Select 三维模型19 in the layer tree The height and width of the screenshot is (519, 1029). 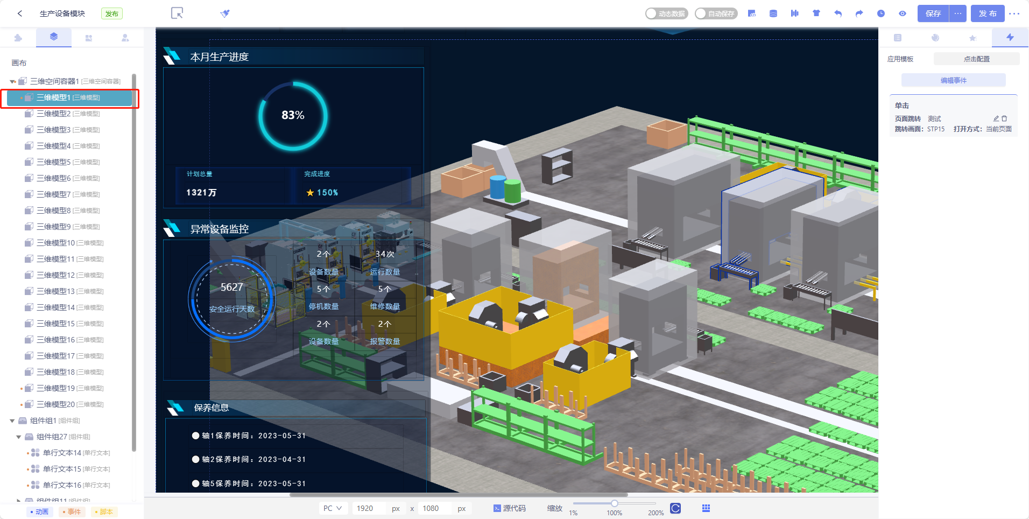coord(69,388)
